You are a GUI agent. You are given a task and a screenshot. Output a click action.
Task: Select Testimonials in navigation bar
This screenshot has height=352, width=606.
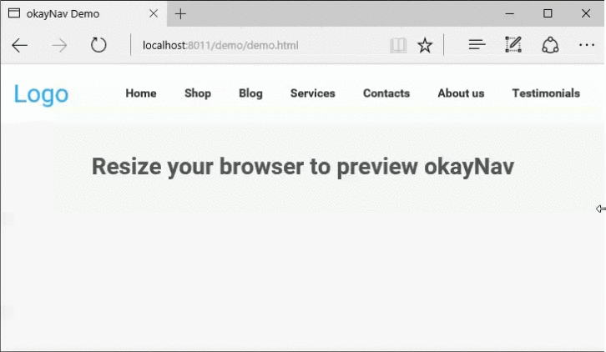coord(546,93)
